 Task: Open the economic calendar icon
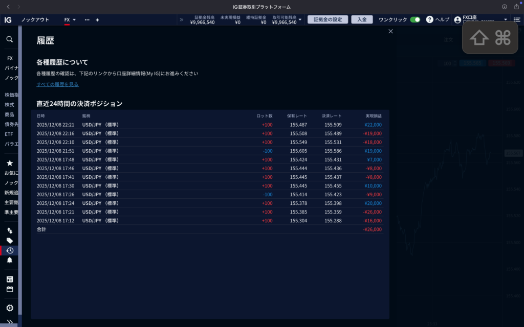(x=9, y=289)
